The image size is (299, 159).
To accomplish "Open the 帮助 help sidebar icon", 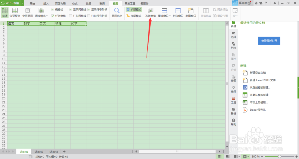I will point(234,122).
